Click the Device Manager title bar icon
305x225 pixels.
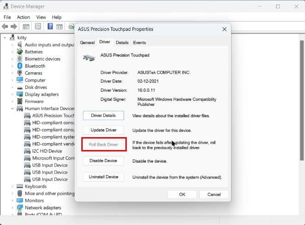(x=6, y=6)
